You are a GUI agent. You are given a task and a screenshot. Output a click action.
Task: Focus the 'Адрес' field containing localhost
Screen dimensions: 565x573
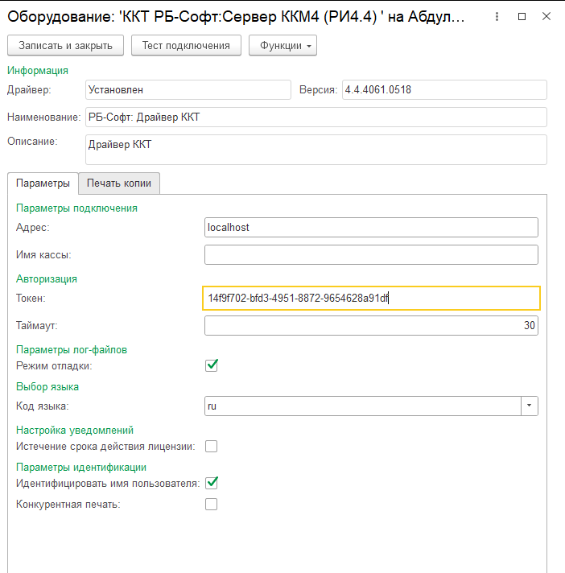371,227
